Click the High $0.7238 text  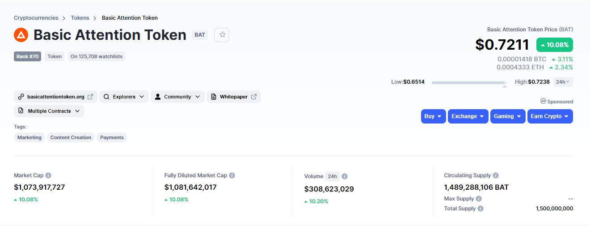tap(532, 82)
